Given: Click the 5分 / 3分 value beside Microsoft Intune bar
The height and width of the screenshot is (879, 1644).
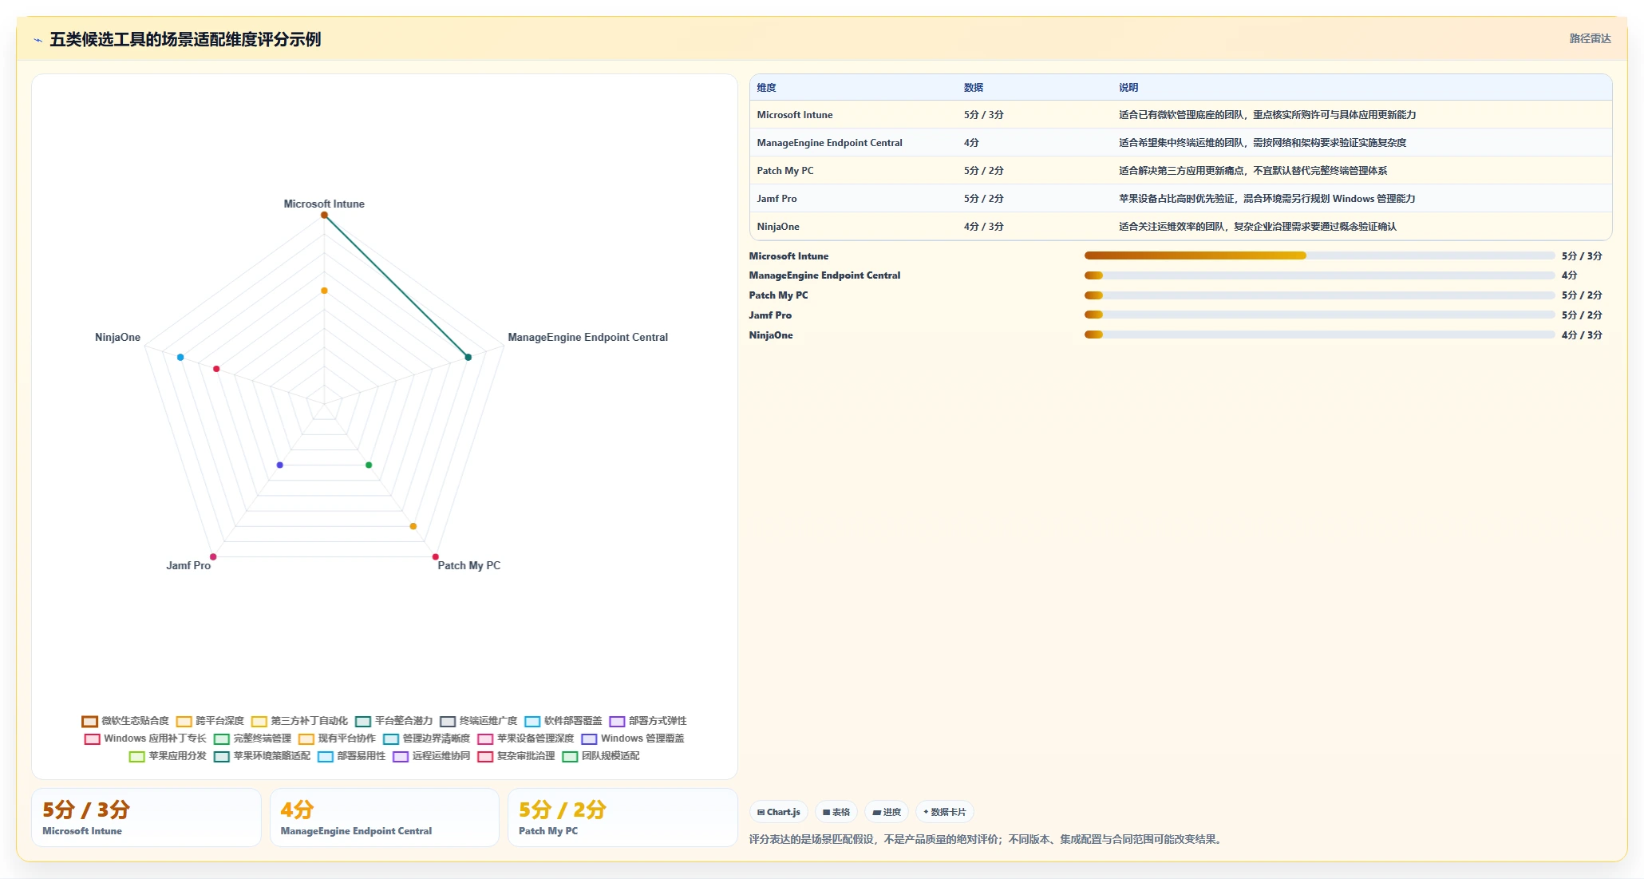Looking at the screenshot, I should click(1582, 256).
